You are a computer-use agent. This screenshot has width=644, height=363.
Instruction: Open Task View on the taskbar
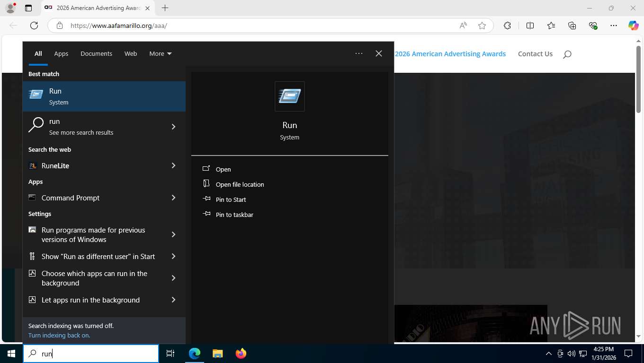(x=170, y=354)
